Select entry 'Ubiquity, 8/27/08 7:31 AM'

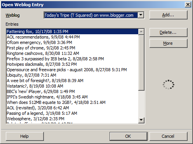(72, 75)
